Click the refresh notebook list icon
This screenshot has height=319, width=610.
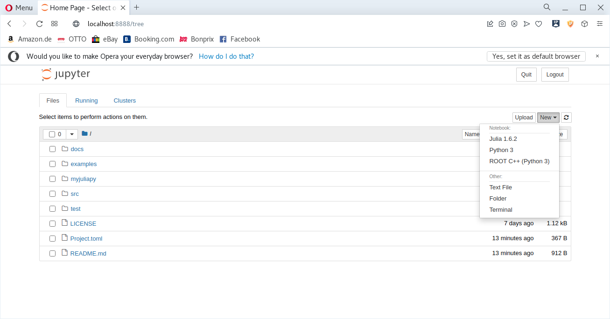pyautogui.click(x=566, y=118)
